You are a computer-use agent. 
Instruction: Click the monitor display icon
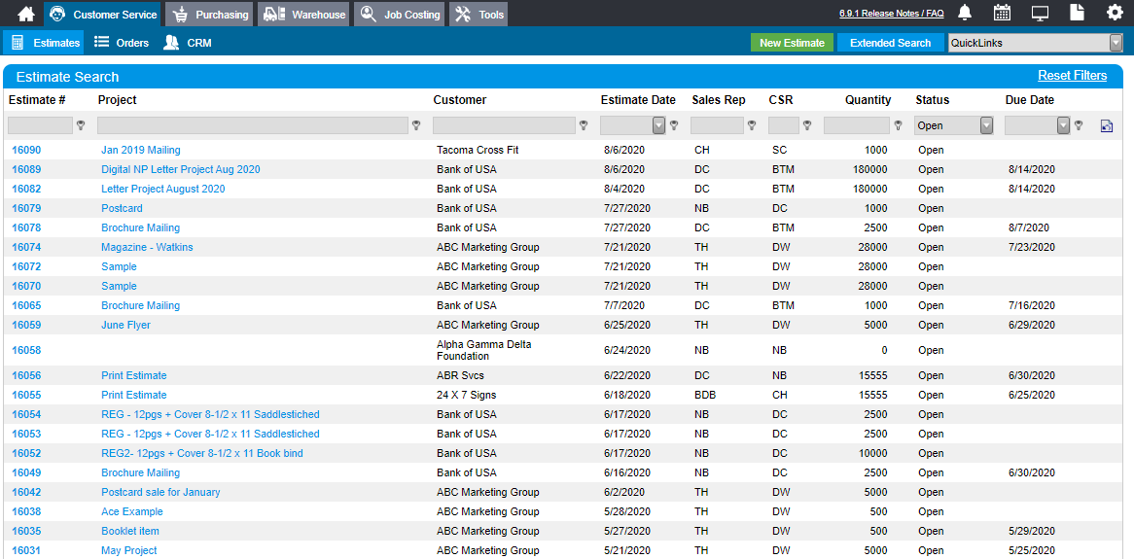coord(1040,13)
